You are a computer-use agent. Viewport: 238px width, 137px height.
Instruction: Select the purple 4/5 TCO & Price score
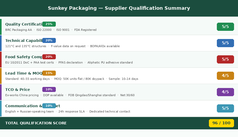[x=225, y=92]
